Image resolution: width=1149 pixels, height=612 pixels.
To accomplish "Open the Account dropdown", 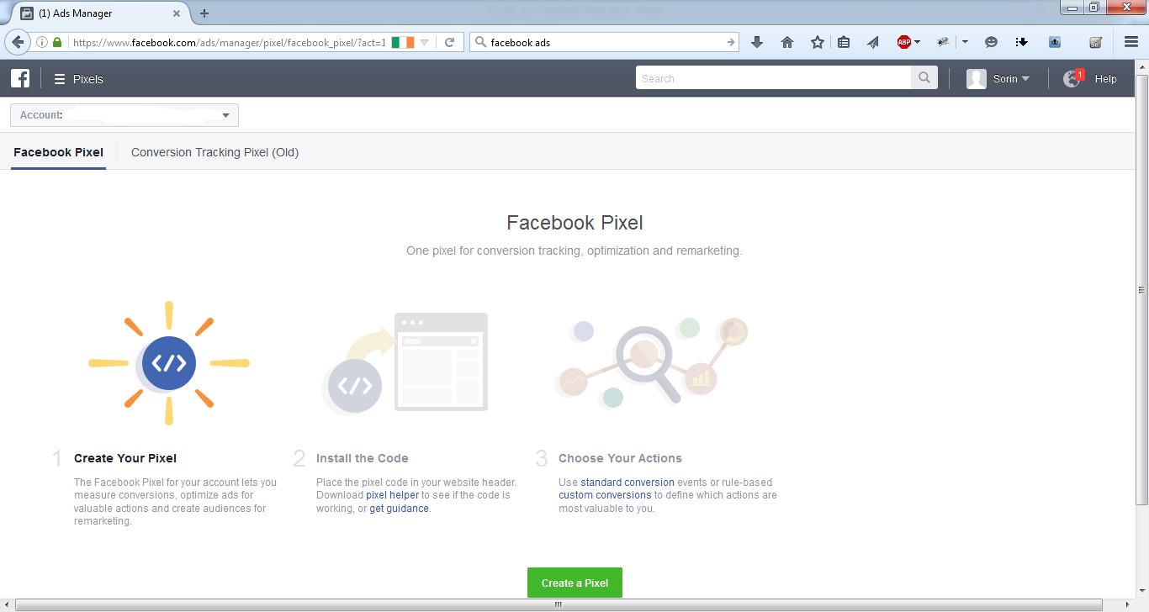I will 124,115.
